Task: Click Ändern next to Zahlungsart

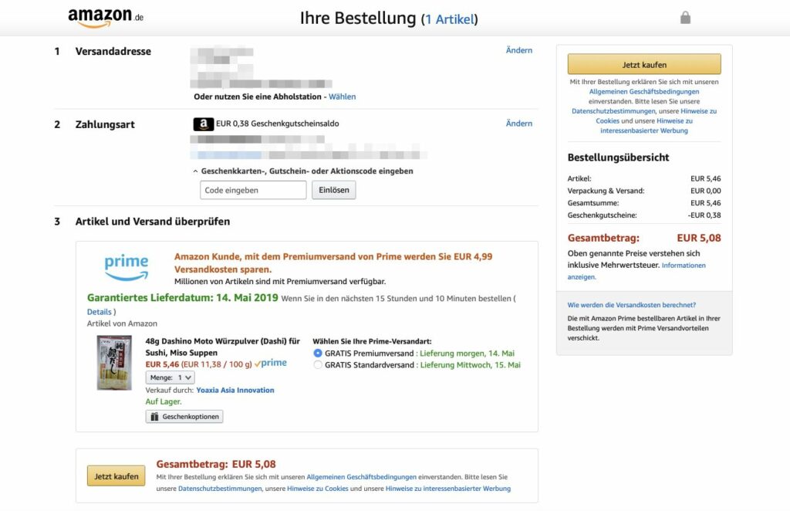Action: point(518,123)
